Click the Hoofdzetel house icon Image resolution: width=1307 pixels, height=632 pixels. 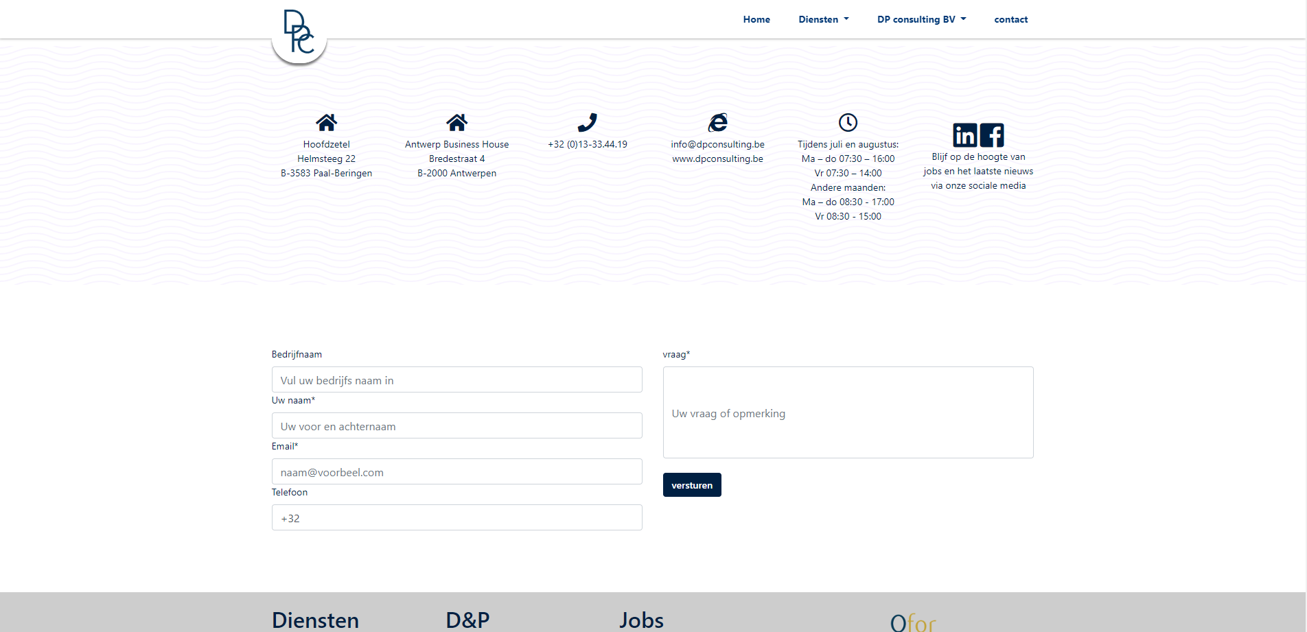[x=326, y=123]
